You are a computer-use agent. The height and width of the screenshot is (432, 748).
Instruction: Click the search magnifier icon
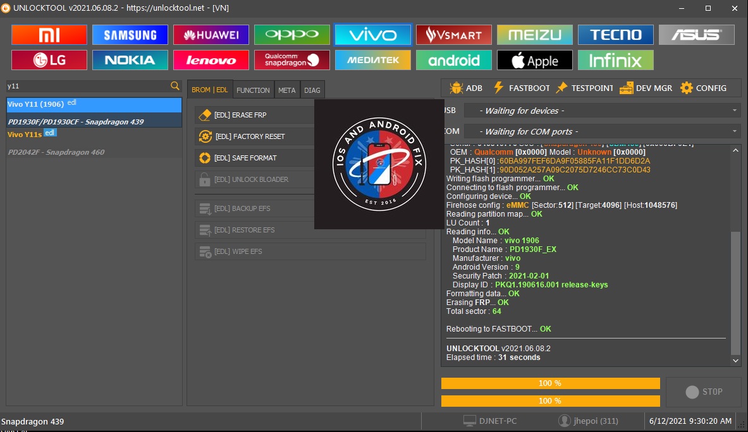[x=175, y=86]
